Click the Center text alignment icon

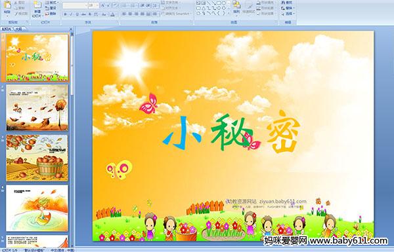click(130, 14)
